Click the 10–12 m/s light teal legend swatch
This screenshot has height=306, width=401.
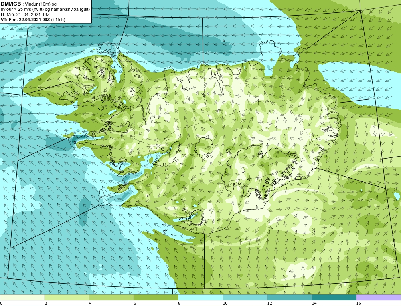point(245,297)
